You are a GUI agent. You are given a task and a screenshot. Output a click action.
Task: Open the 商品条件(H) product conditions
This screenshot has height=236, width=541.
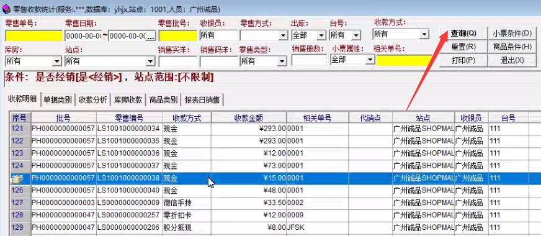tap(512, 47)
